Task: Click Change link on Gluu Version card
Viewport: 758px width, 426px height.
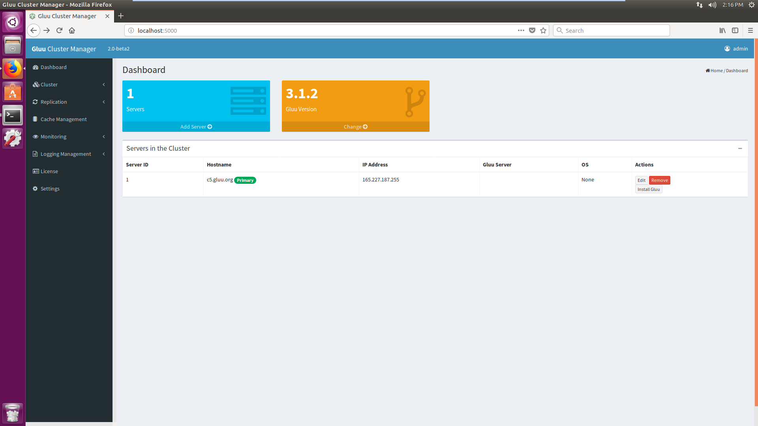Action: pyautogui.click(x=355, y=127)
